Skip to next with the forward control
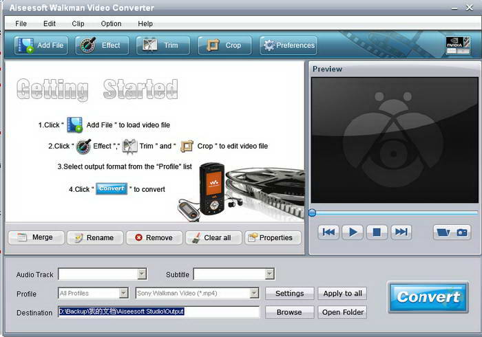Viewport: 482px width, 337px height. (401, 232)
